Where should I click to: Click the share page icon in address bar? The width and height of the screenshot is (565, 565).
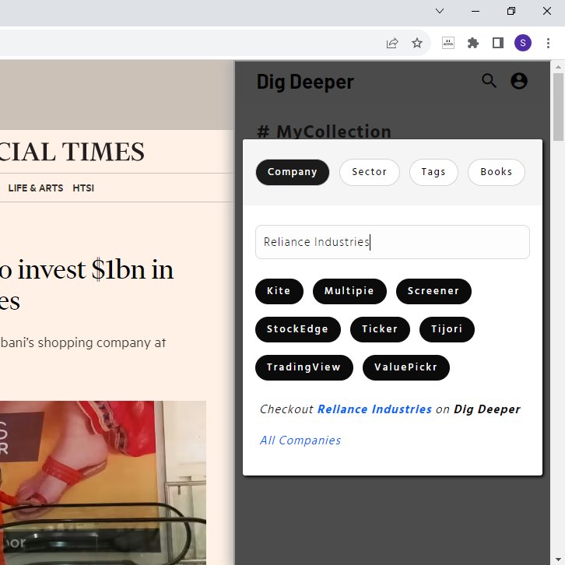coord(392,44)
